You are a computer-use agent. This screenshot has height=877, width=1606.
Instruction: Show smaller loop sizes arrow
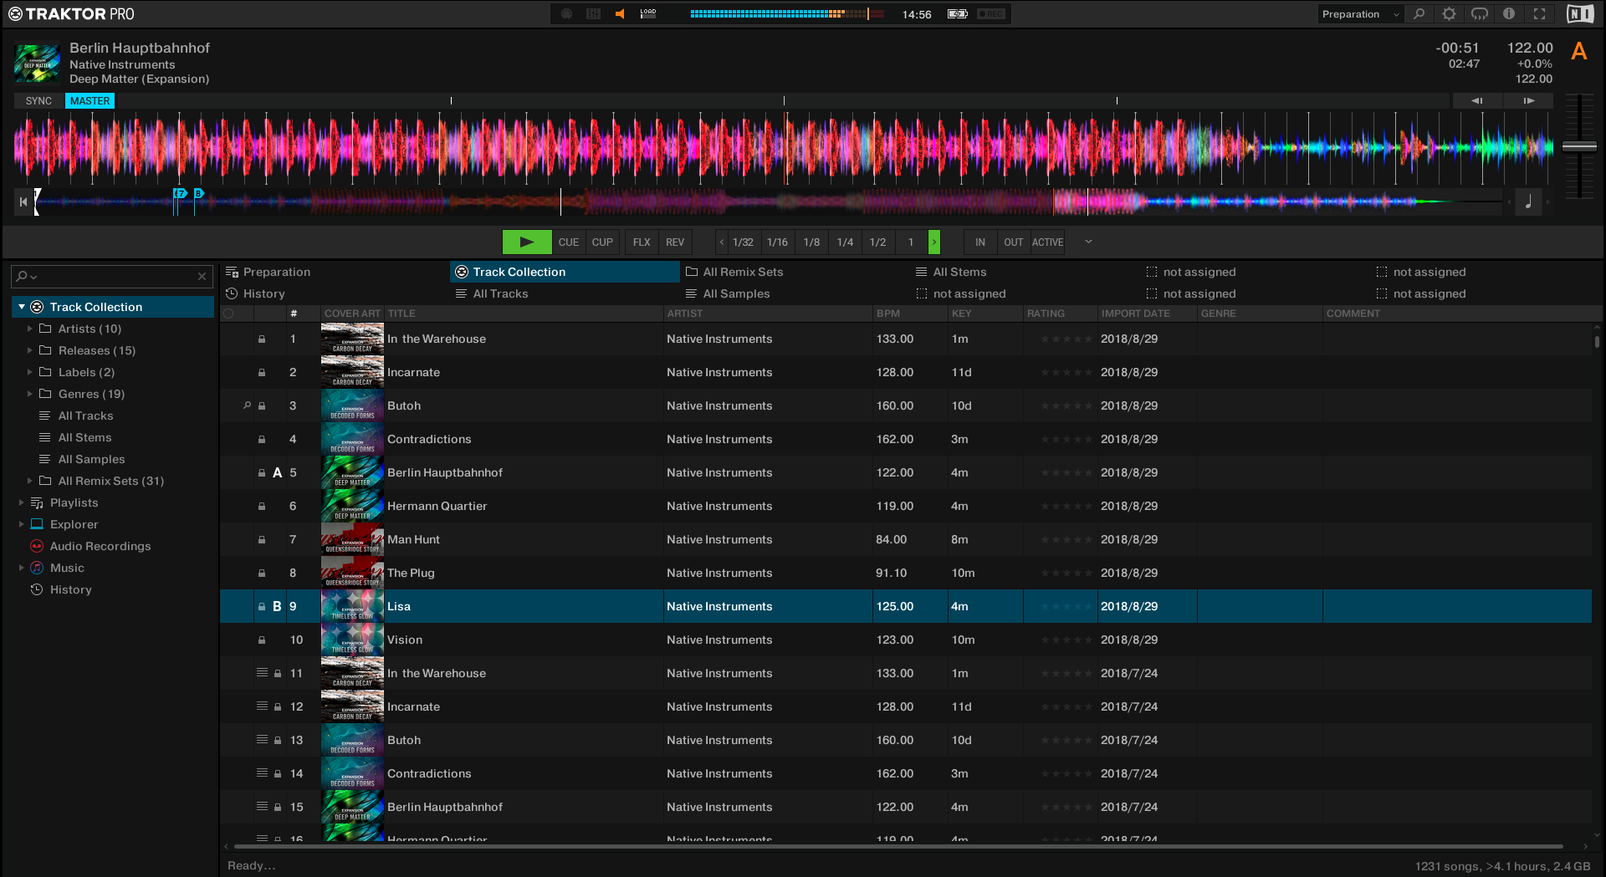[721, 242]
